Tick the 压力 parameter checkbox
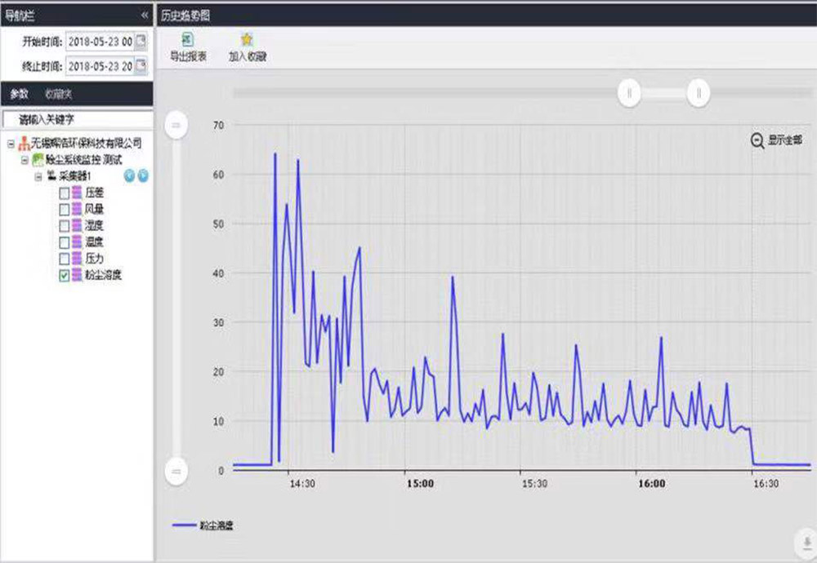The height and width of the screenshot is (563, 817). [65, 259]
